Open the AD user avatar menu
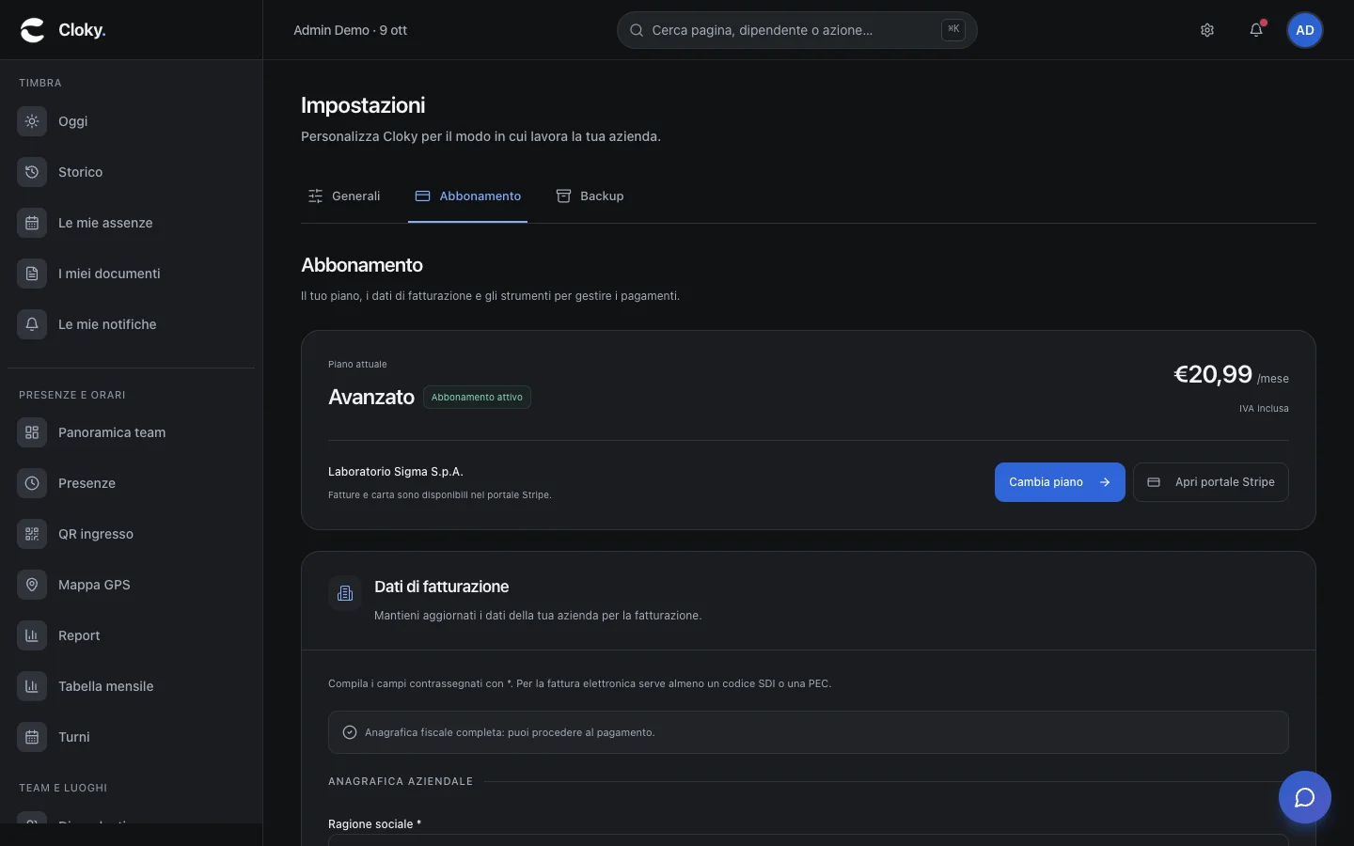1354x846 pixels. [1305, 30]
